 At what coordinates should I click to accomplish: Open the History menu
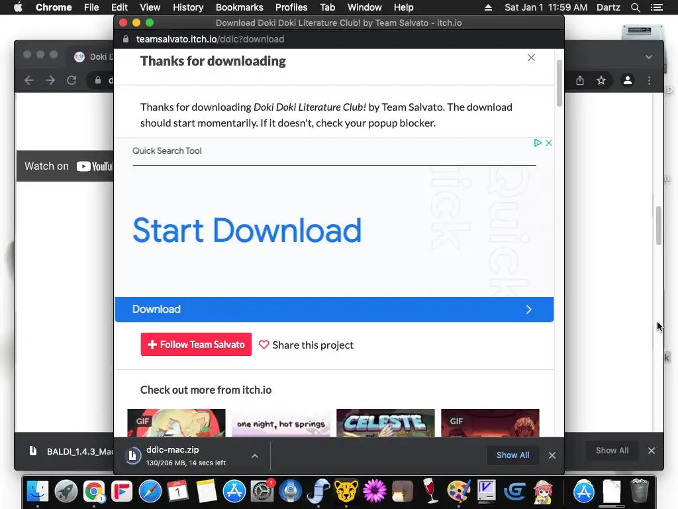point(188,7)
